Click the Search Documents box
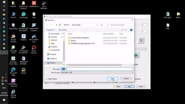This screenshot has height=104, width=185. (x=119, y=25)
